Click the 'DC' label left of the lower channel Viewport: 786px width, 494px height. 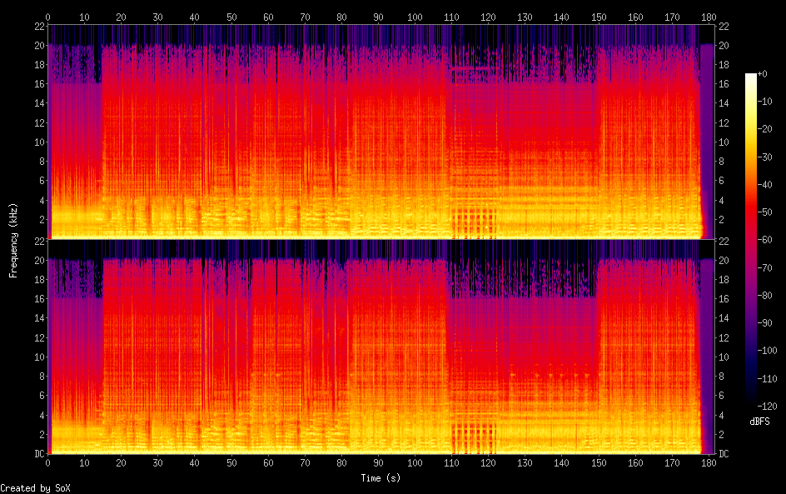tap(40, 454)
